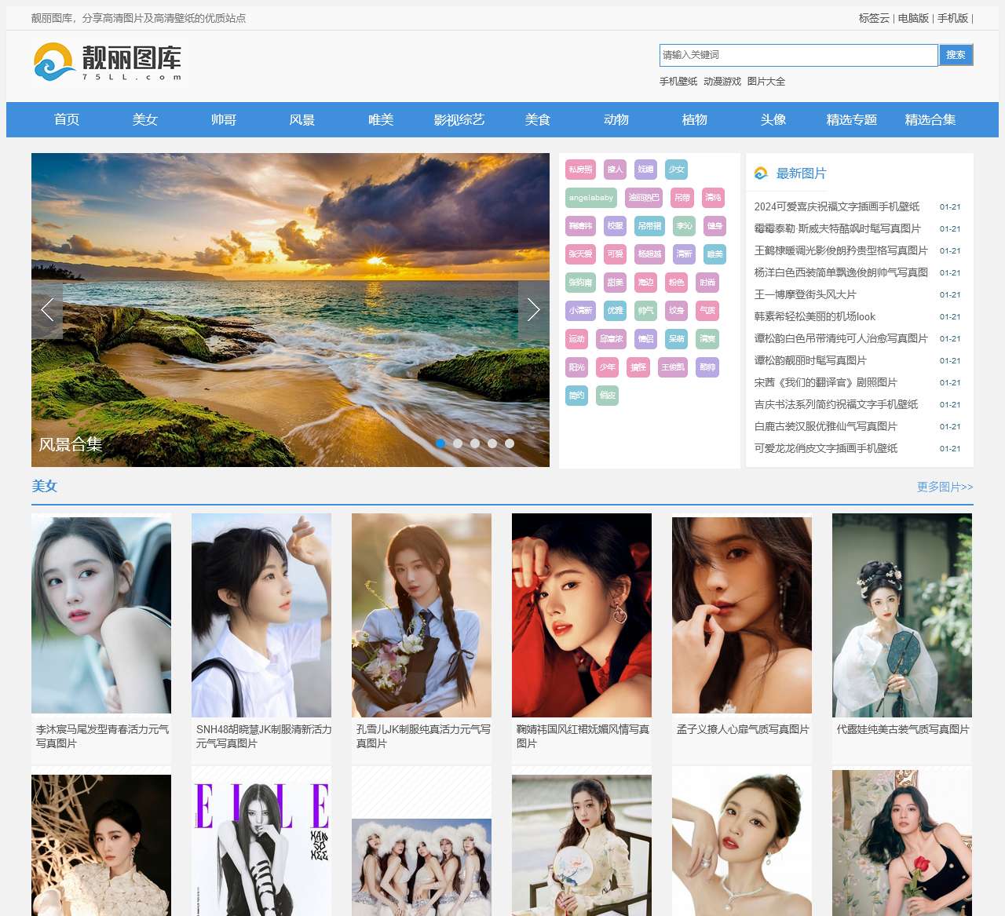Select the 少年 tag

pos(608,367)
